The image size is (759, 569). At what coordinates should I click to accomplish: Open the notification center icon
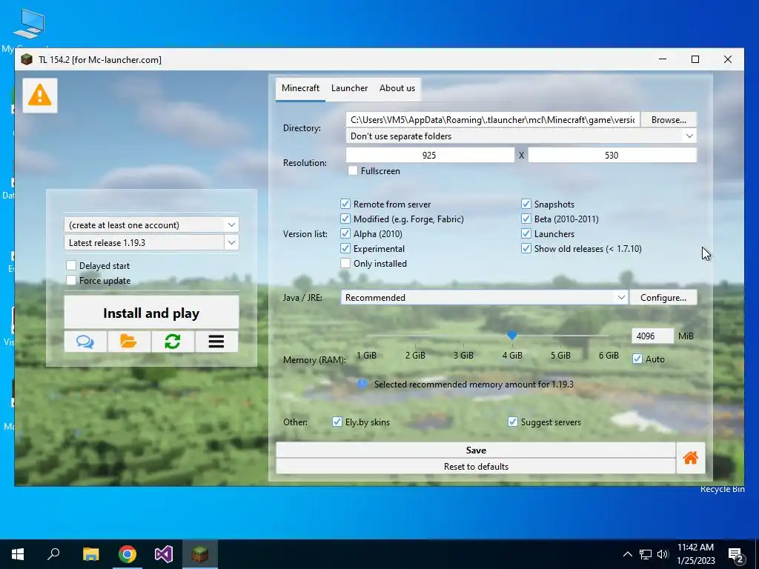pyautogui.click(x=736, y=555)
